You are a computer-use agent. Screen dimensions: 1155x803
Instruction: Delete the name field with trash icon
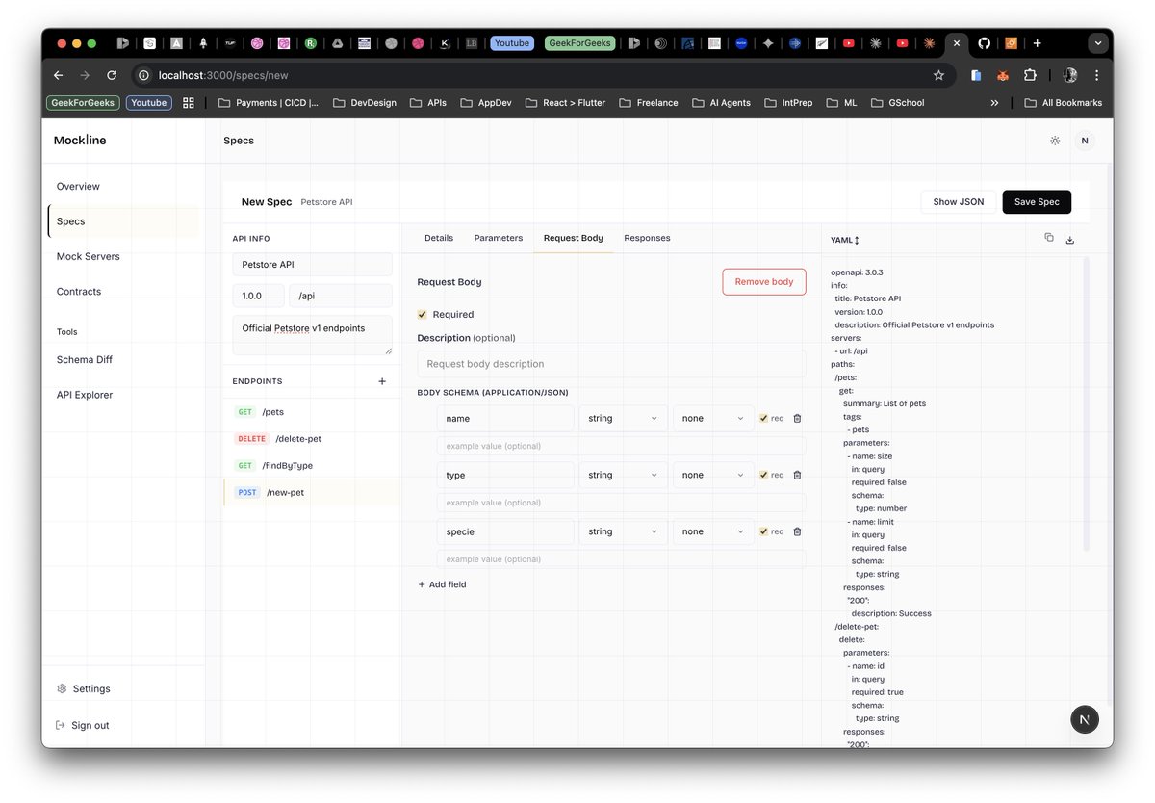tap(797, 419)
